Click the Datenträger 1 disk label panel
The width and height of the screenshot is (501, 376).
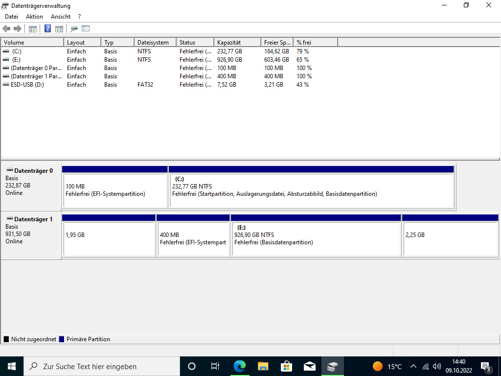coord(31,235)
